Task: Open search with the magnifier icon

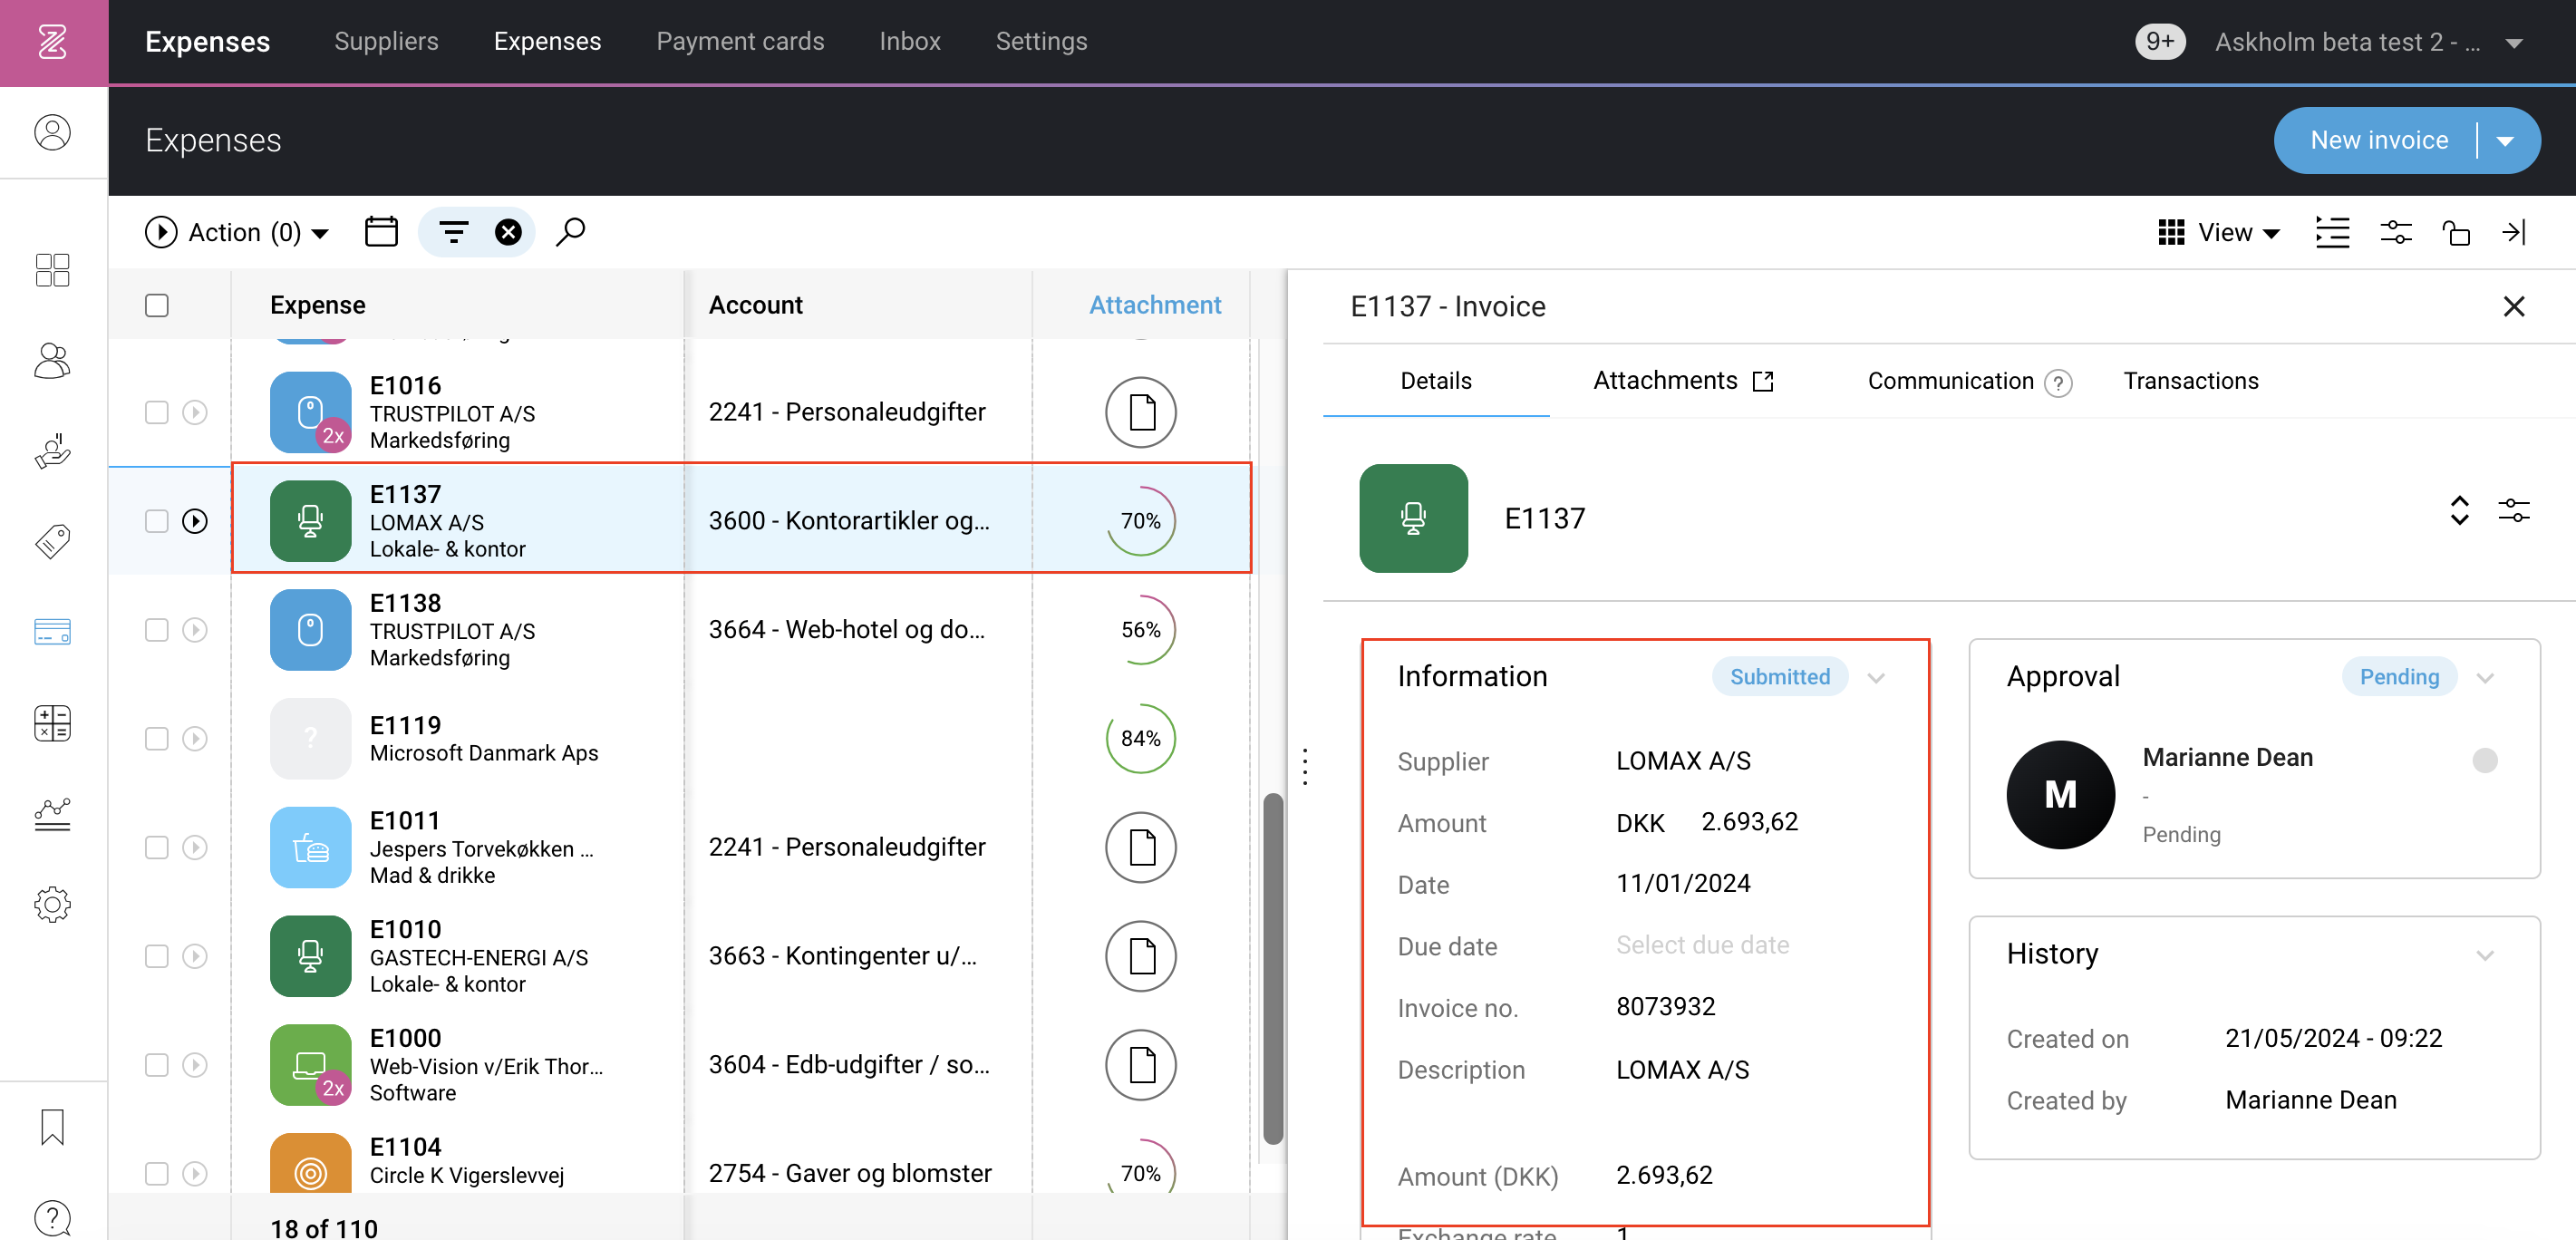Action: point(570,232)
